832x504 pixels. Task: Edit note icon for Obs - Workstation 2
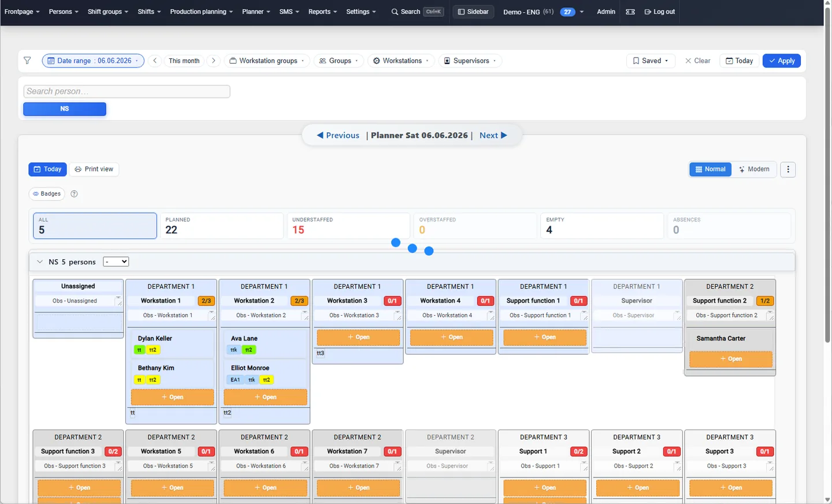[x=304, y=316]
